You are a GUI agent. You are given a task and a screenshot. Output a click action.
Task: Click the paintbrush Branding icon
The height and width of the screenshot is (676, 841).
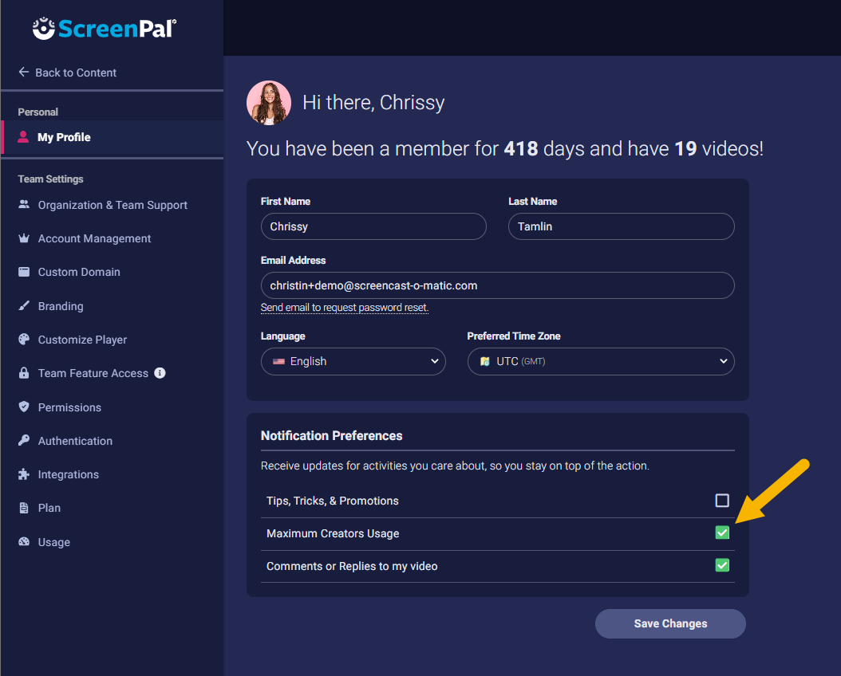click(23, 306)
